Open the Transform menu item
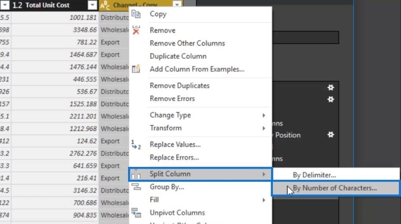 coord(200,128)
